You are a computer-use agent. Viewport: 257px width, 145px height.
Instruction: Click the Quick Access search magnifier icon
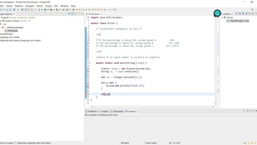tap(253, 10)
